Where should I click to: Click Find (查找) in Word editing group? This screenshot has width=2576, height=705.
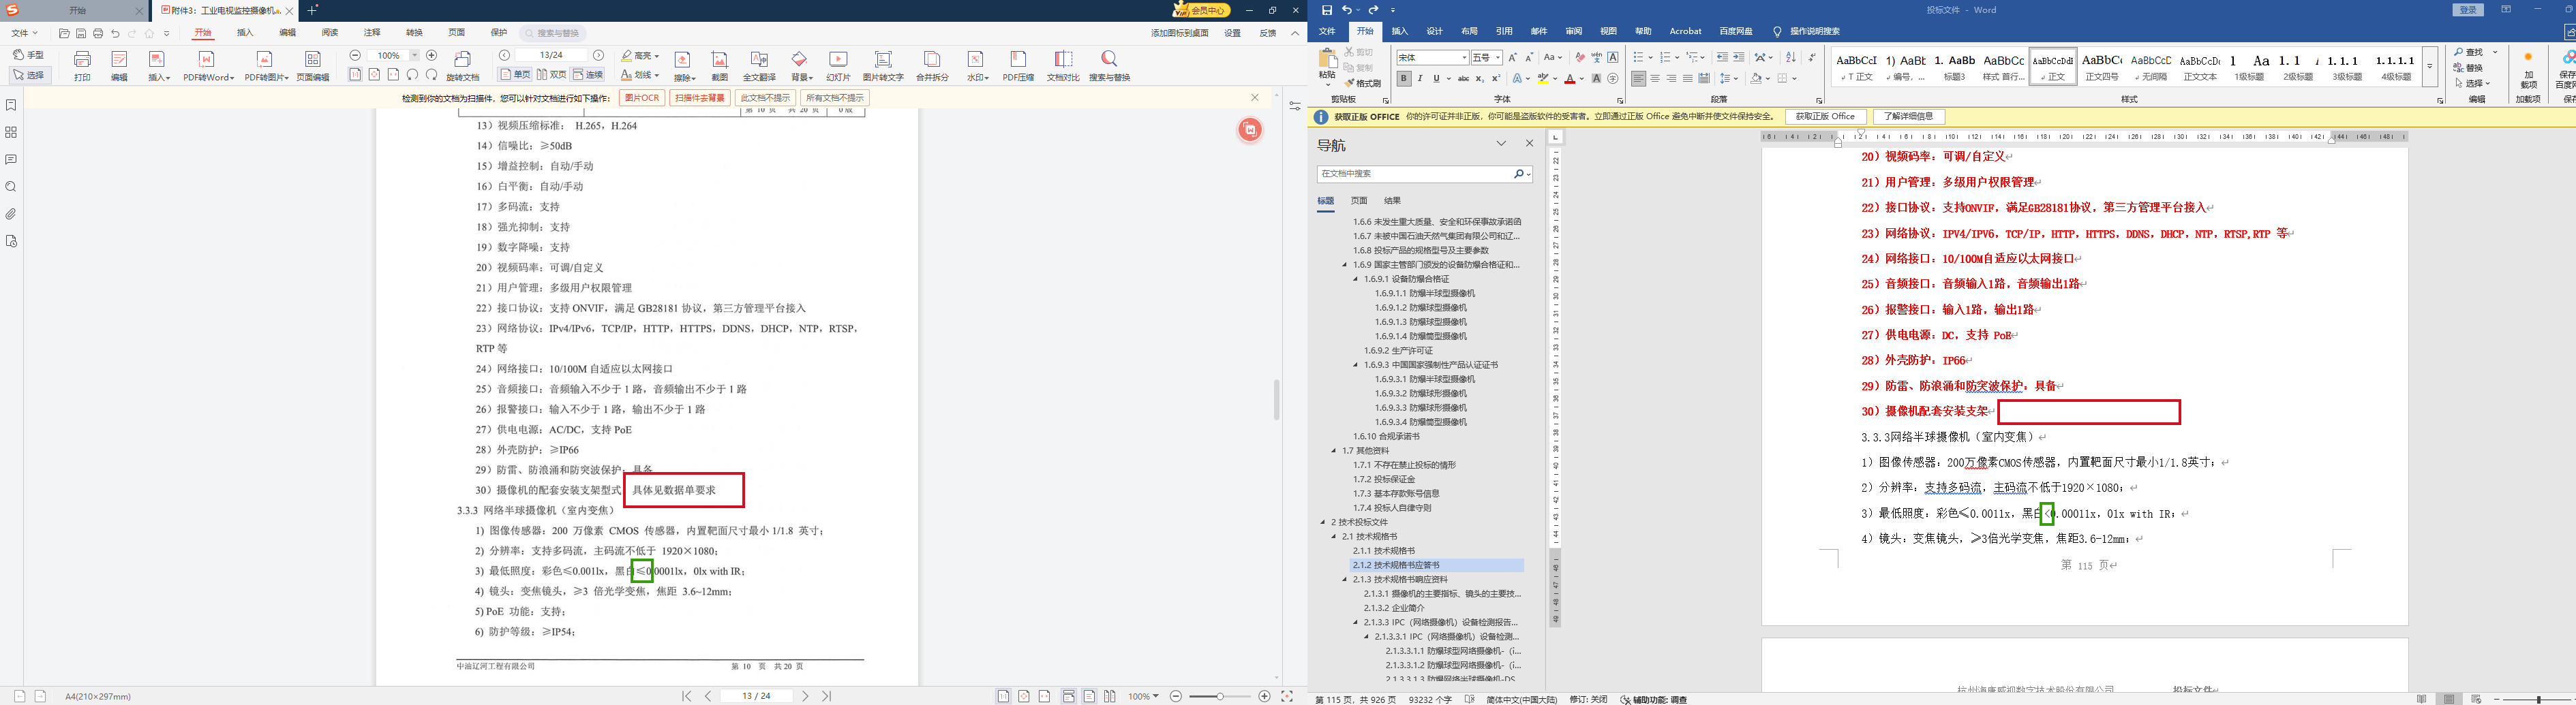pyautogui.click(x=2469, y=52)
